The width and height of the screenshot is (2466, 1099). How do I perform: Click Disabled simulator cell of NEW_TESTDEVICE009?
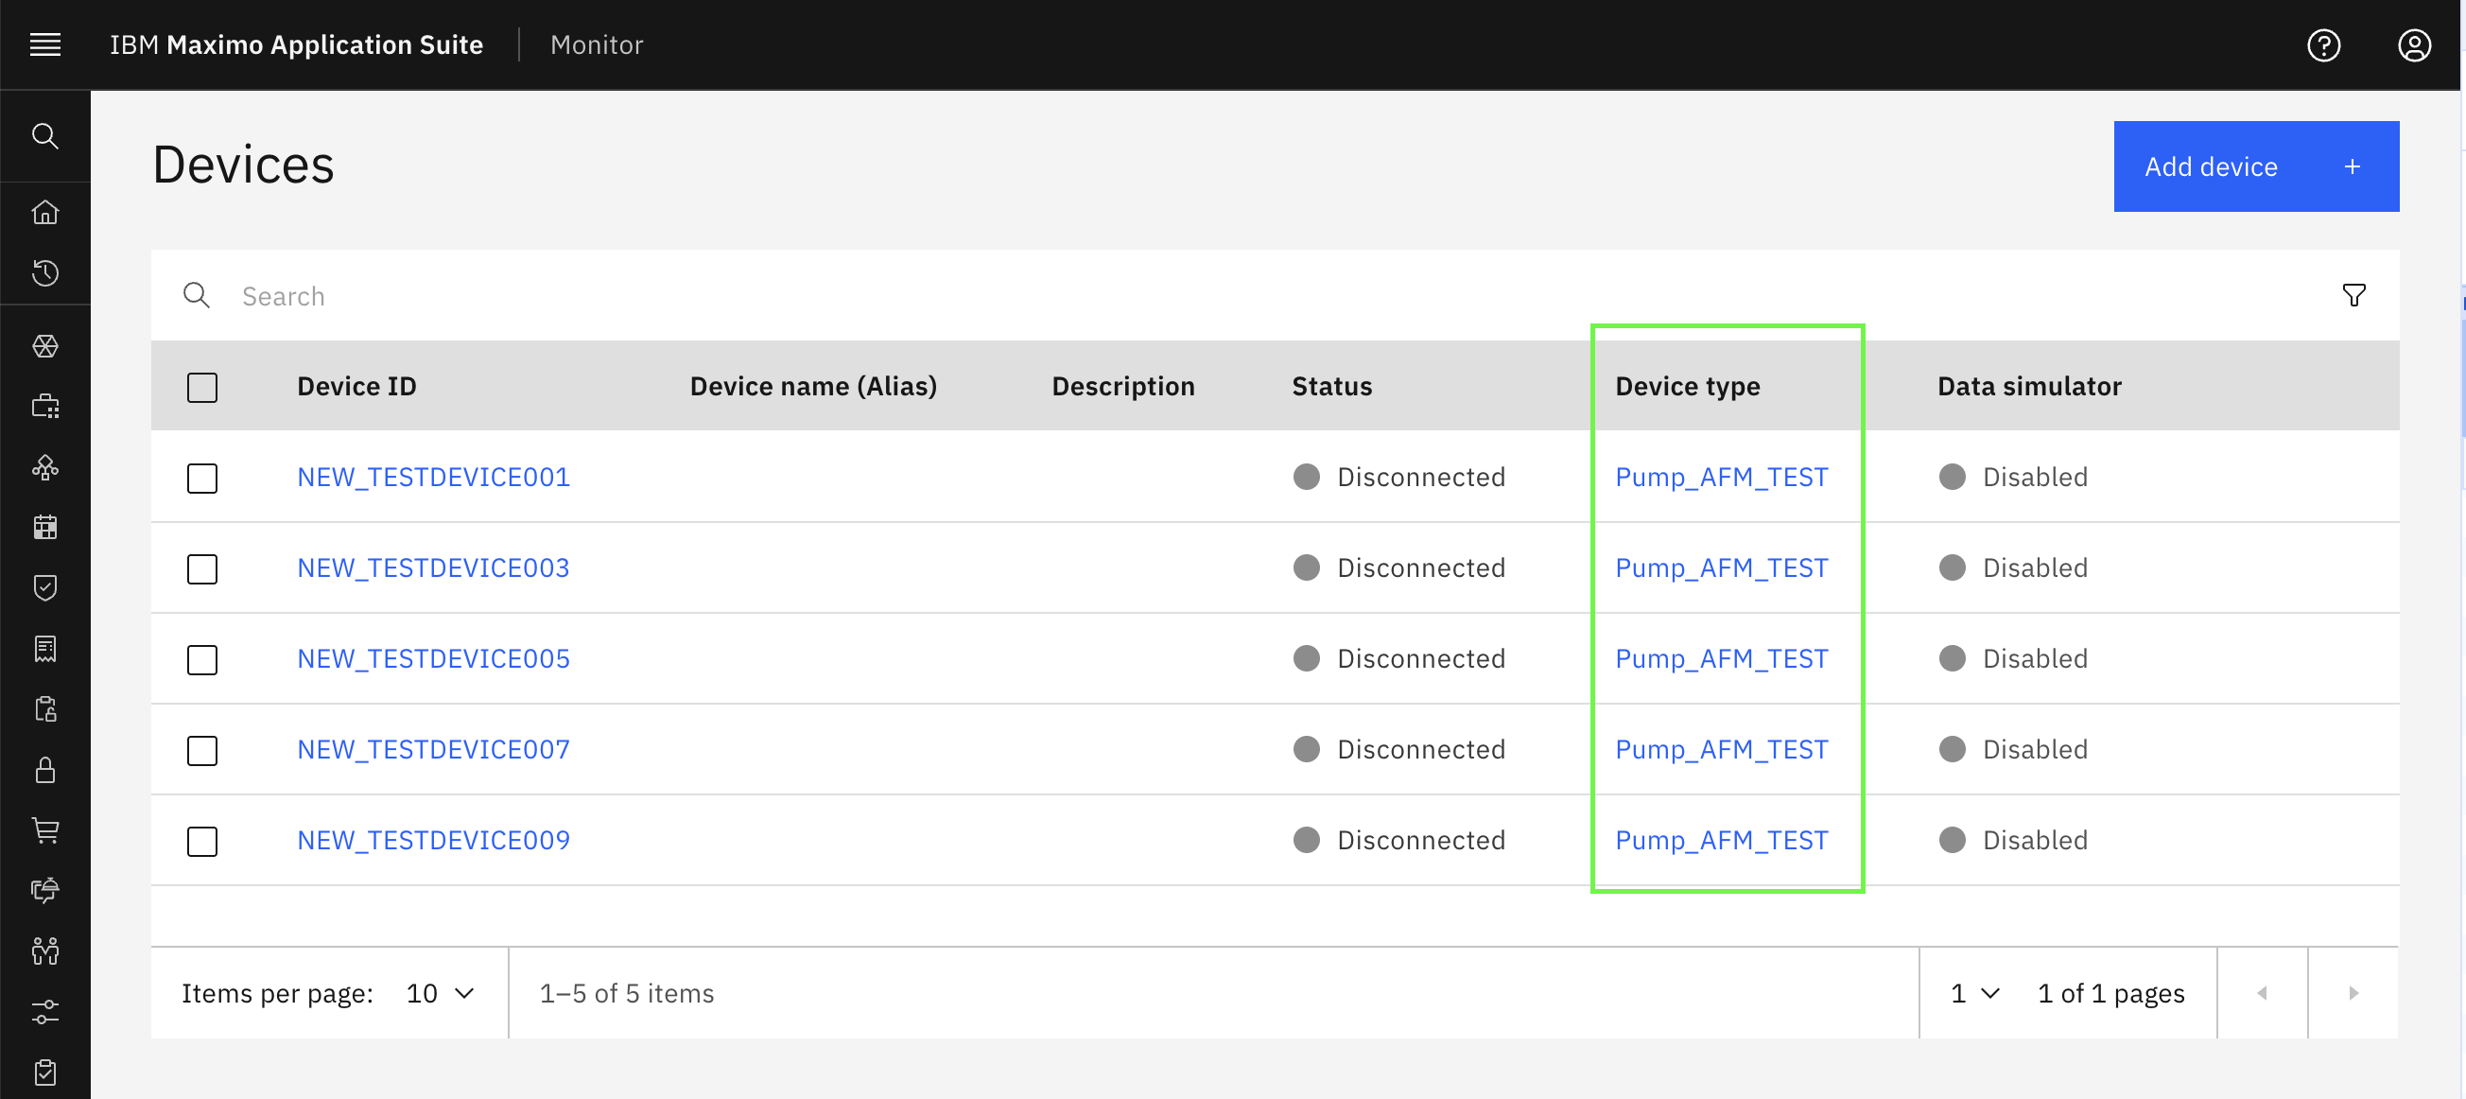click(x=2013, y=841)
